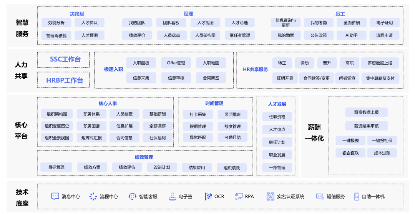Select the 自助一体机 kiosk icon
The image size is (415, 214).
click(x=356, y=196)
